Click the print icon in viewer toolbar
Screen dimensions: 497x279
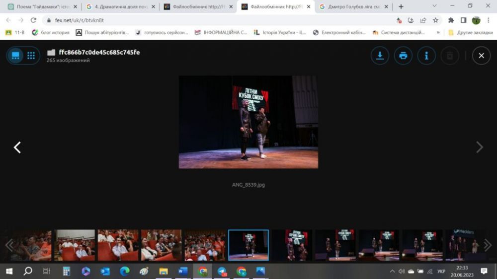coord(403,56)
